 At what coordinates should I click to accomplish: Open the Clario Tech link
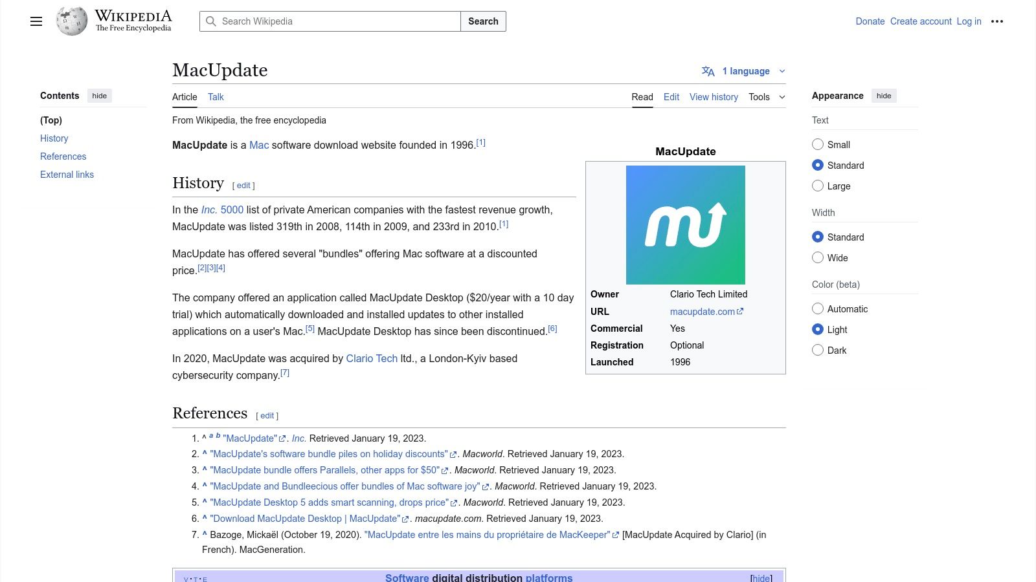[372, 359]
